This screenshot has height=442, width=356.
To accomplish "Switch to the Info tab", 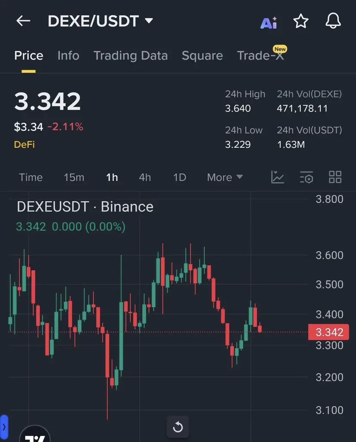I will pyautogui.click(x=68, y=55).
